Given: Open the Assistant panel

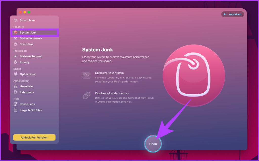Looking at the screenshot, I should coord(233,14).
